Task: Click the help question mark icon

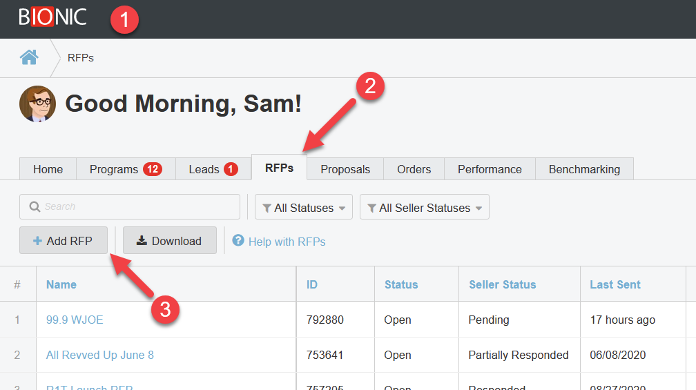Action: pos(238,240)
